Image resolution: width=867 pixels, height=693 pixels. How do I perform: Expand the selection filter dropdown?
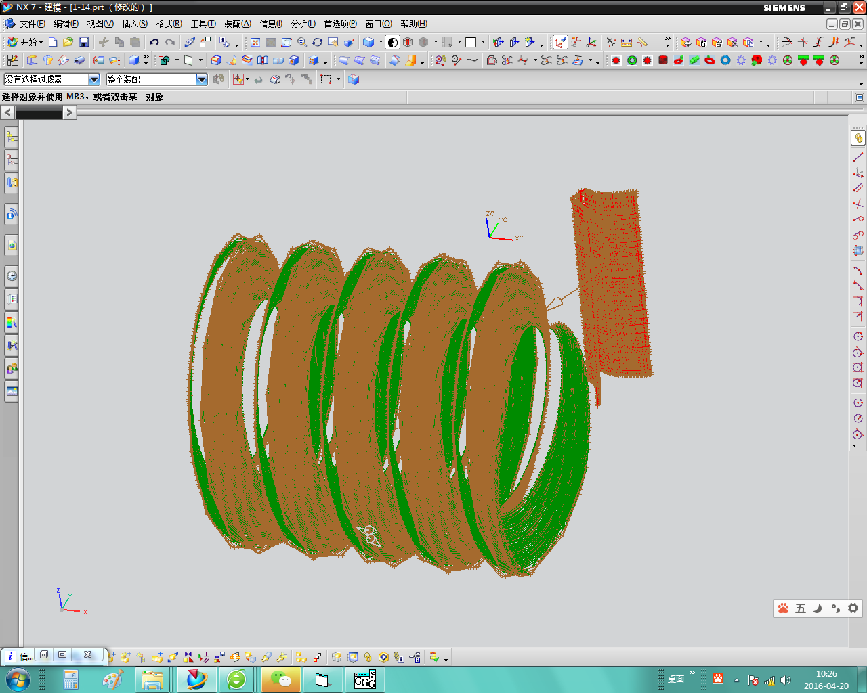[94, 79]
